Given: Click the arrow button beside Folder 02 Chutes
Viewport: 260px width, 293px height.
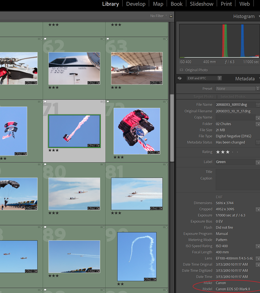Looking at the screenshot, I should coord(258,124).
